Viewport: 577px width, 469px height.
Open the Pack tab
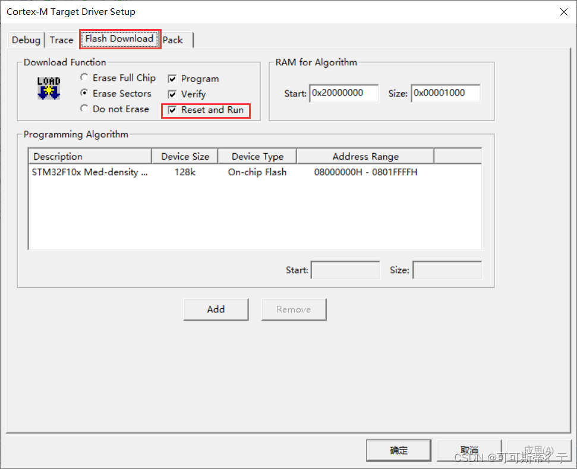tap(173, 40)
